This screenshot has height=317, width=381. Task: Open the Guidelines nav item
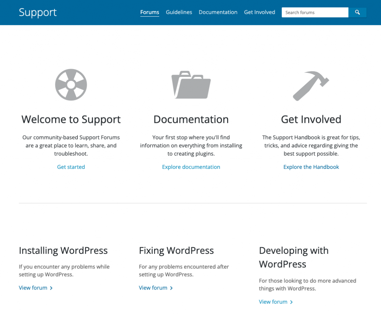click(x=179, y=12)
